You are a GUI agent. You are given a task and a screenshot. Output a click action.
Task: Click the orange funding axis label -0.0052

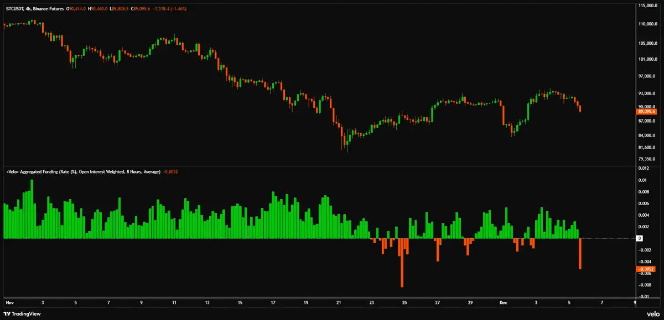pos(645,269)
